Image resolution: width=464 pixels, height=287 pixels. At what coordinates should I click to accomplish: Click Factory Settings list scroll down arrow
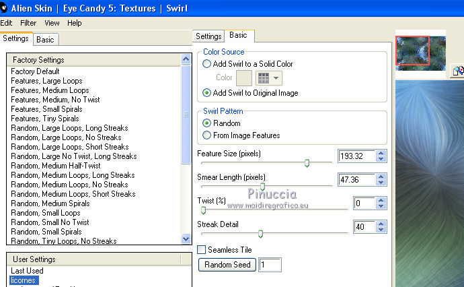pyautogui.click(x=186, y=238)
